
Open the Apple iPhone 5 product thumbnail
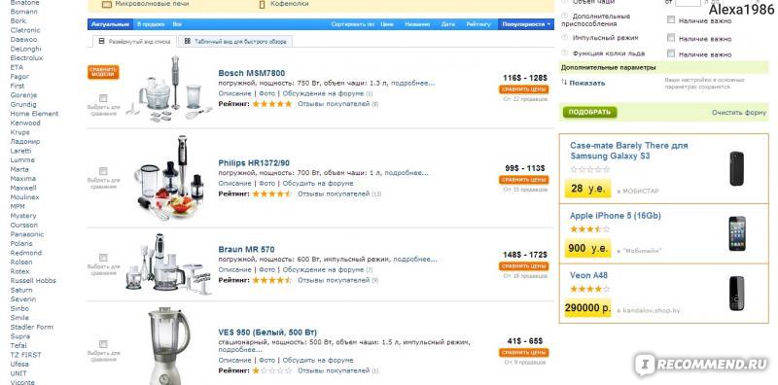737,233
